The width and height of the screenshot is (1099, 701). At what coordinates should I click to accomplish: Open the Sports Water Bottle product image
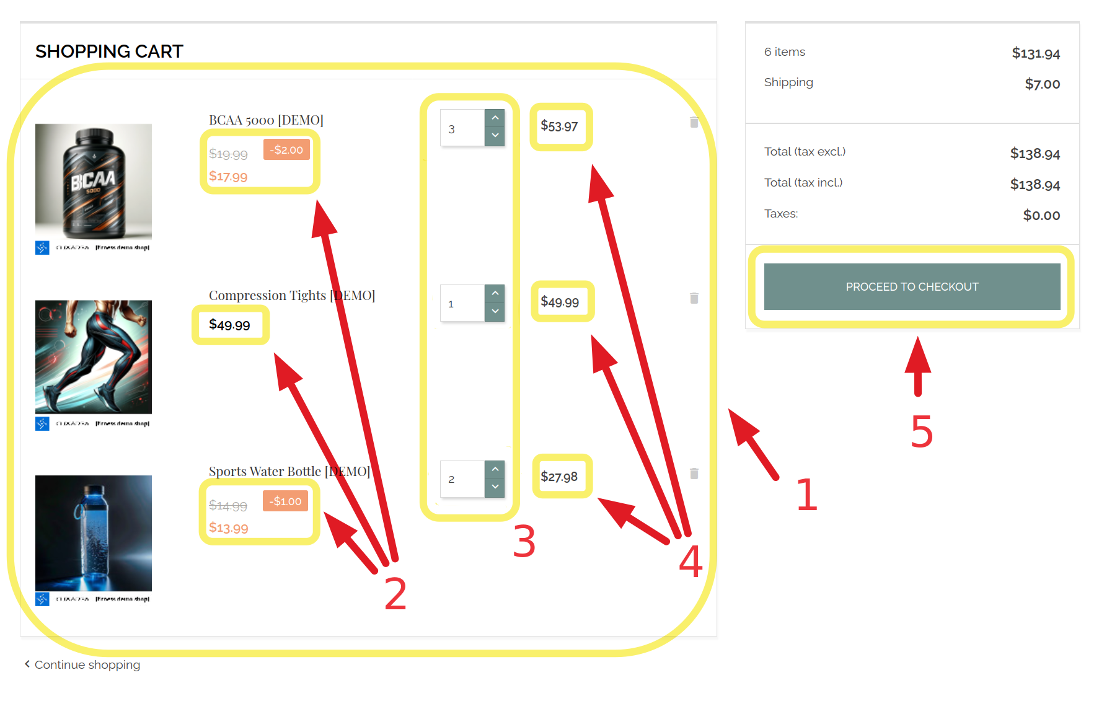[x=94, y=540]
